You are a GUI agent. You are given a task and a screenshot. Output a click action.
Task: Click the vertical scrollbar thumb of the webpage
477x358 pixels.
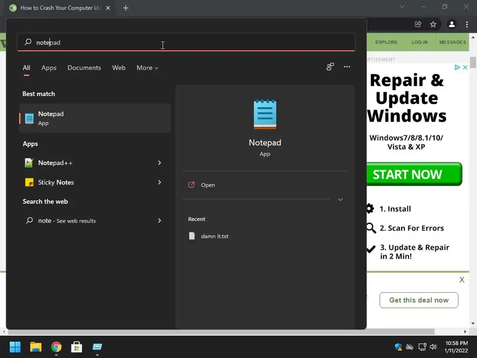pyautogui.click(x=473, y=62)
